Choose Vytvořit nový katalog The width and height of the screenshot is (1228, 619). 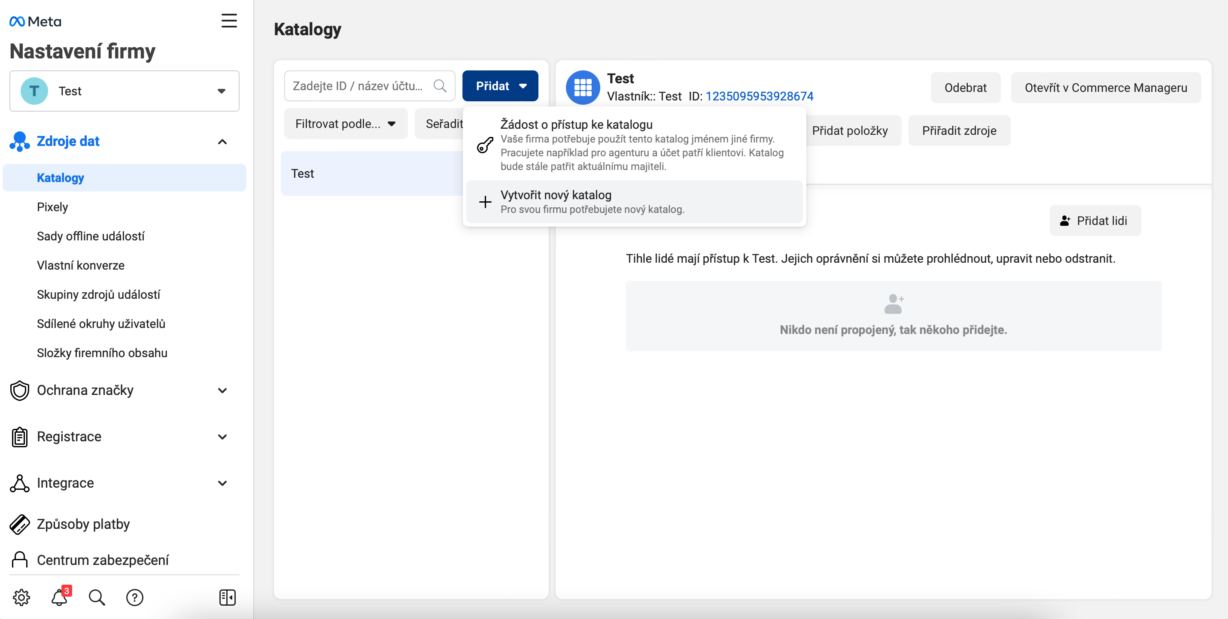coord(634,202)
